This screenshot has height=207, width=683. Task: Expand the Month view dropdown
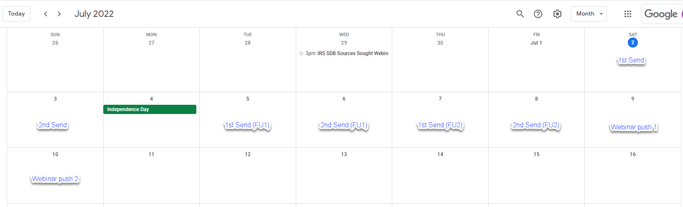[x=589, y=14]
